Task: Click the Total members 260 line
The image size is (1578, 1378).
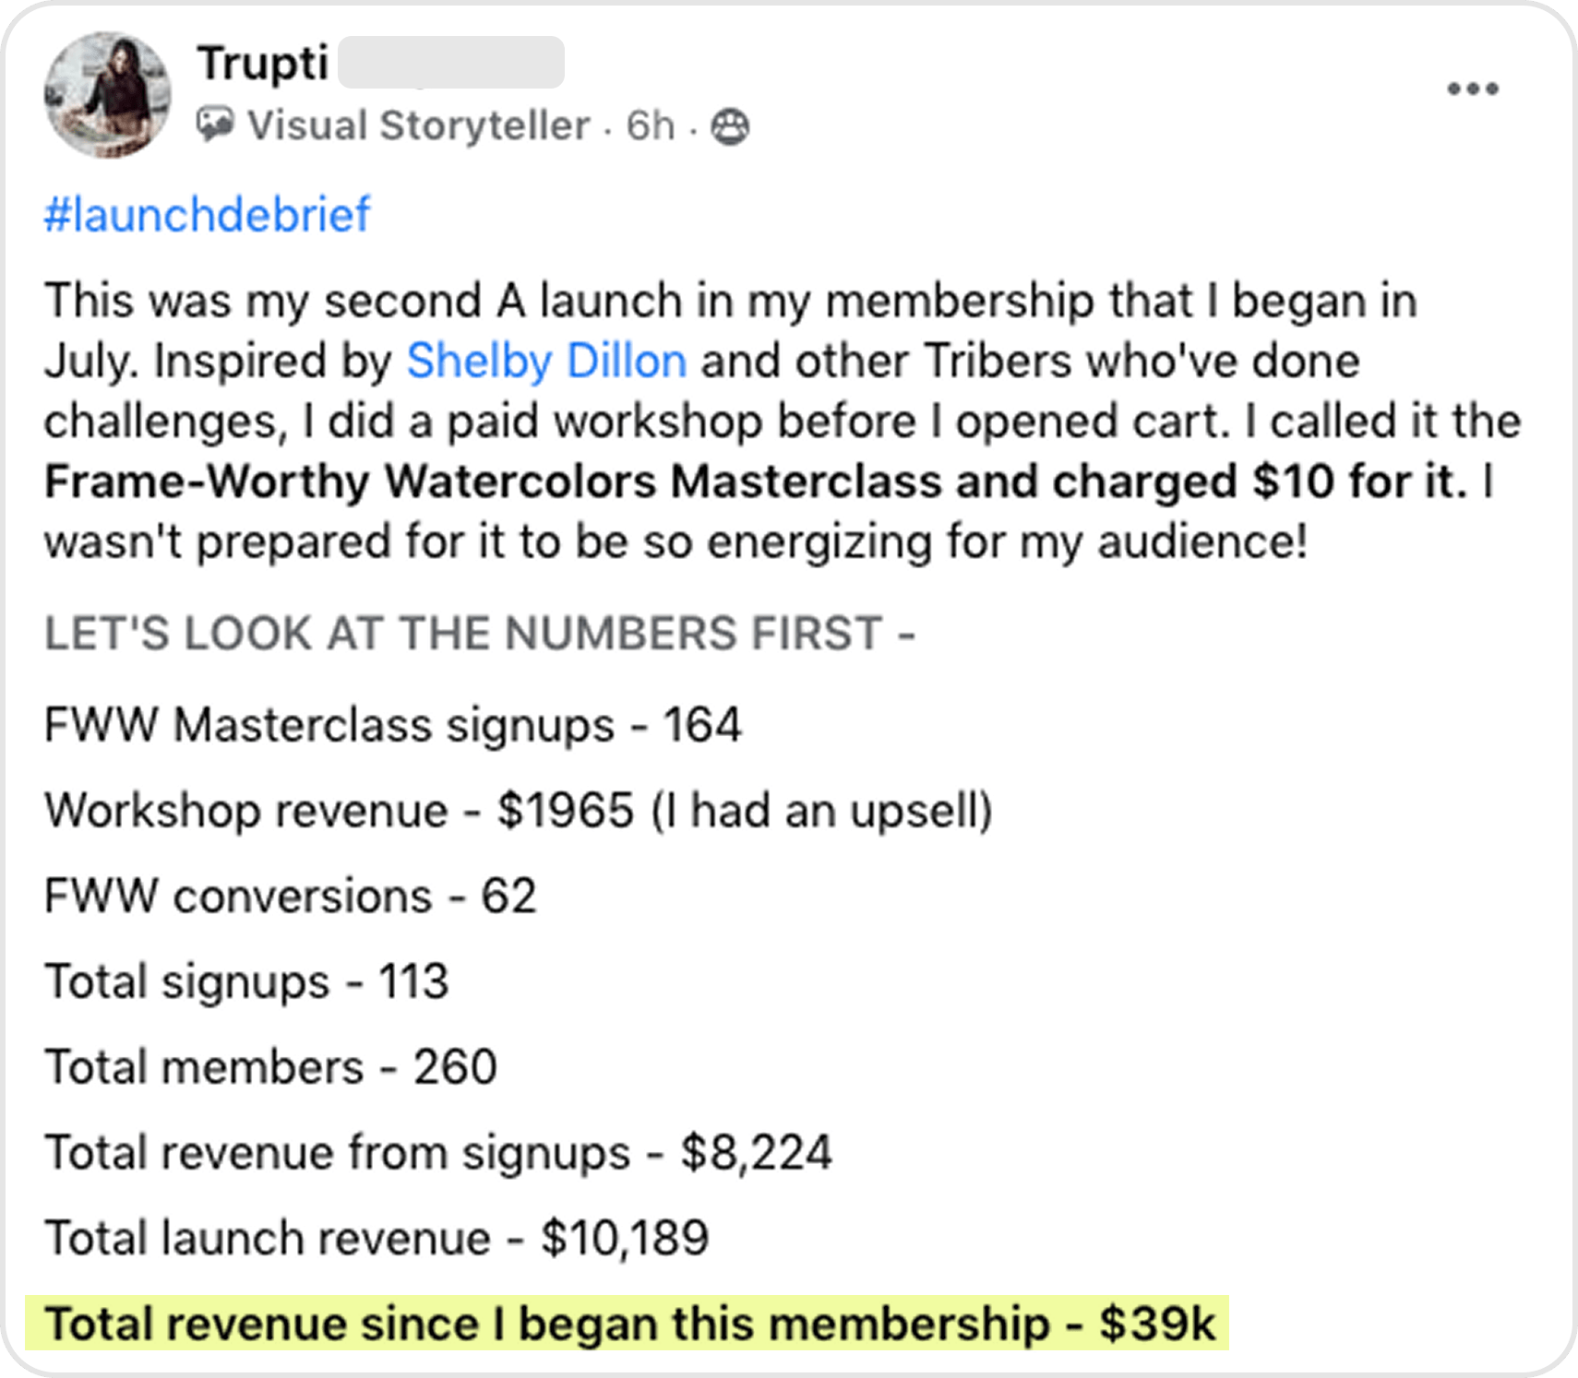Action: click(x=271, y=1067)
